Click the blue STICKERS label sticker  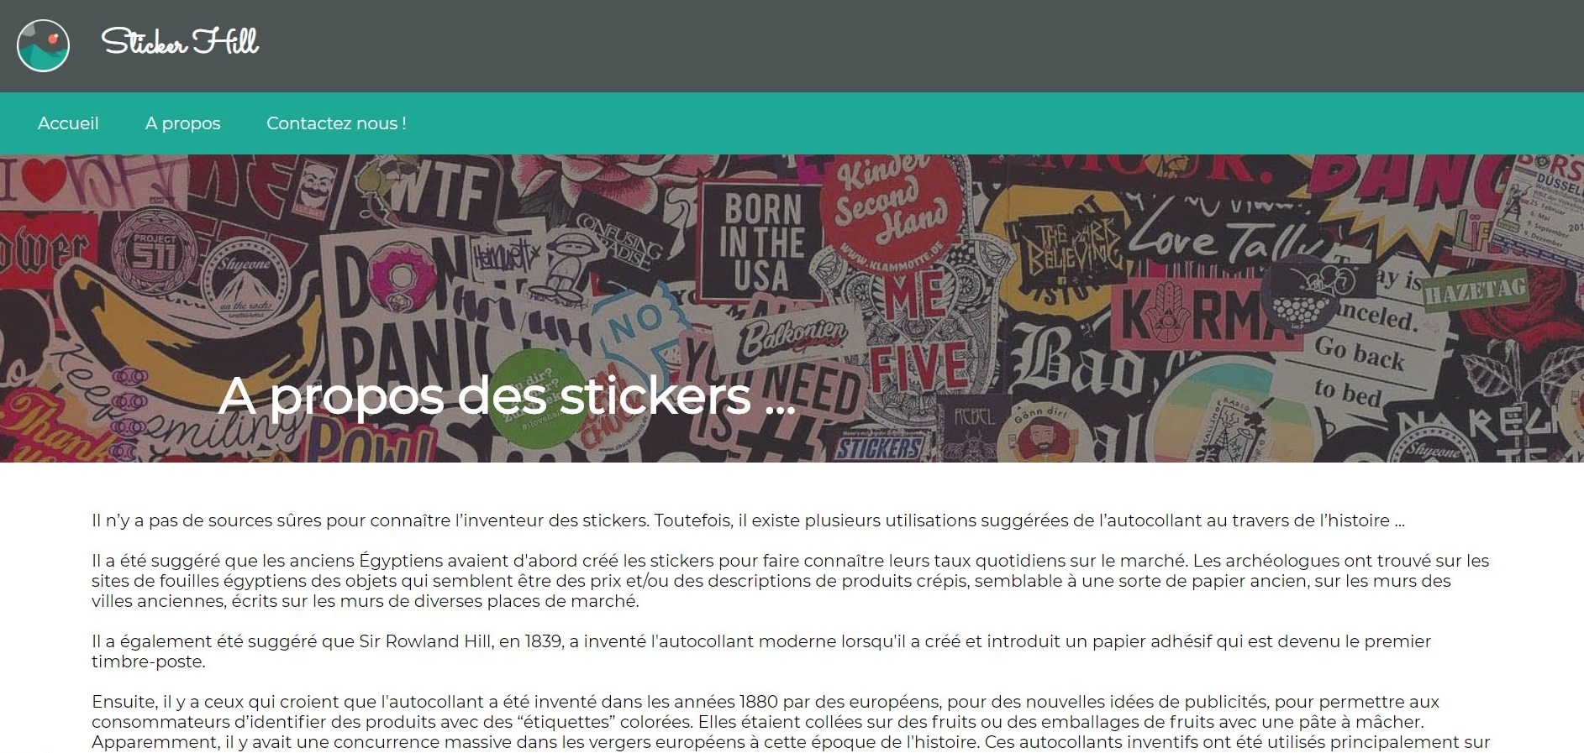[876, 447]
